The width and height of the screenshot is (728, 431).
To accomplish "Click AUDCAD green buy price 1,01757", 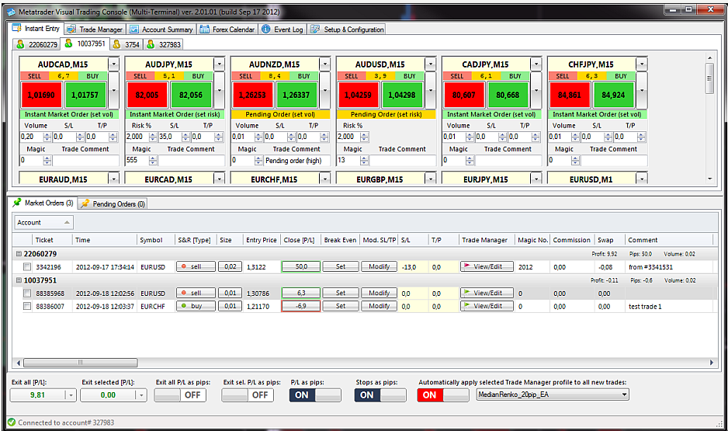I will (x=85, y=95).
